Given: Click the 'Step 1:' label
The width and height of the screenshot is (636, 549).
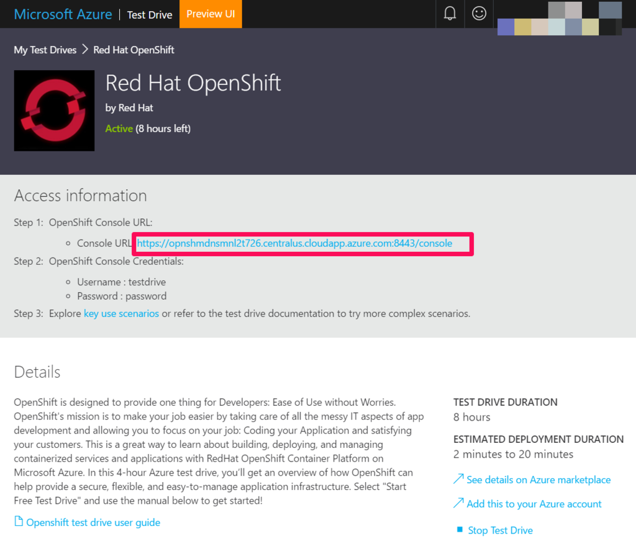Looking at the screenshot, I should [29, 223].
